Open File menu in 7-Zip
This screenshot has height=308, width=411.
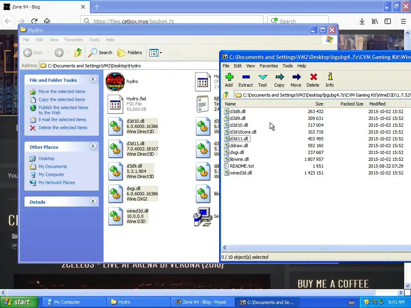226,66
